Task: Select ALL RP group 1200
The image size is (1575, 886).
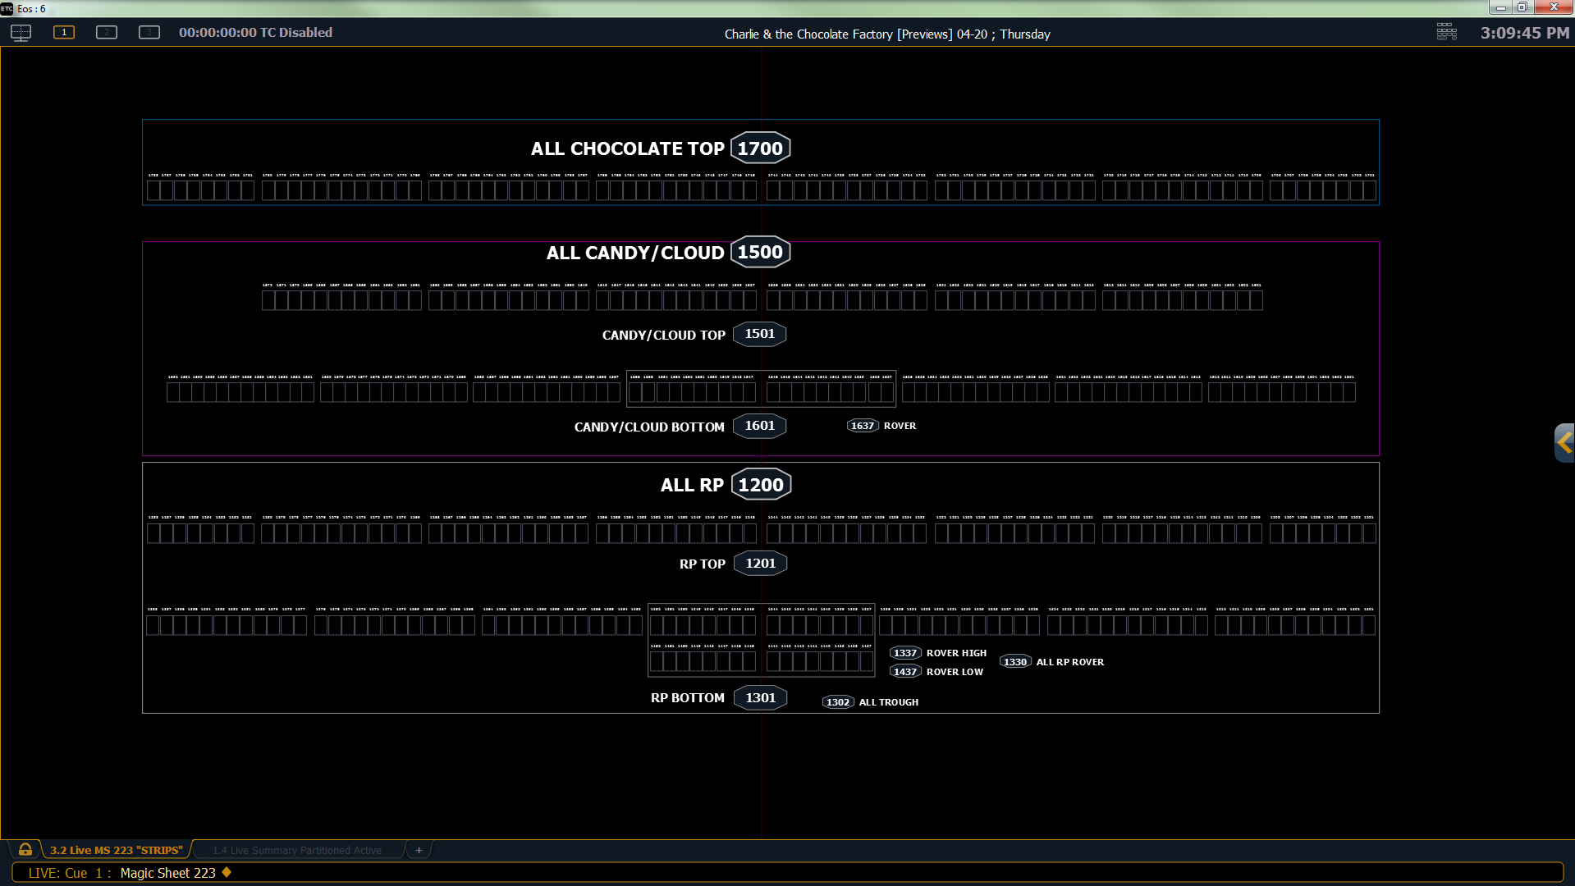Action: coord(761,485)
